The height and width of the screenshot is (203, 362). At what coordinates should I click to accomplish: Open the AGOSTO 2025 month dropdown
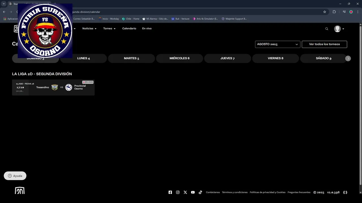click(x=277, y=44)
